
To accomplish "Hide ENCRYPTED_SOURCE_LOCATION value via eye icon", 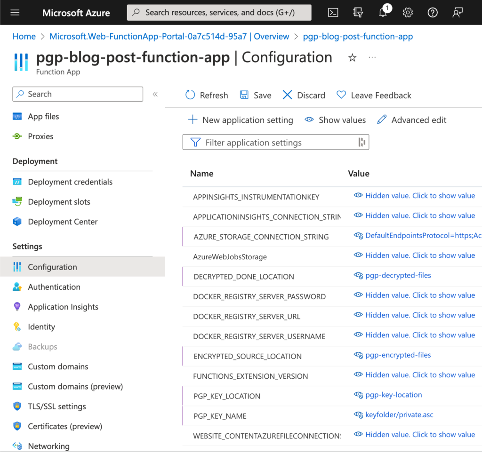I will coord(358,355).
